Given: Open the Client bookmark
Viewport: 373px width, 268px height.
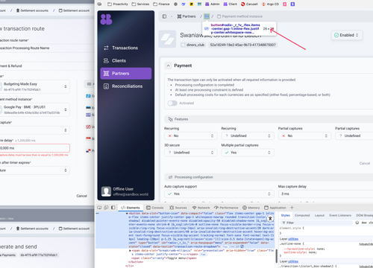Looking at the screenshot, I should click(231, 4).
